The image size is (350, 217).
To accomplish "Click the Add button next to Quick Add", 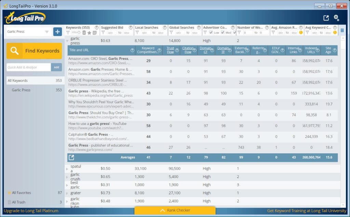I will click(x=56, y=67).
